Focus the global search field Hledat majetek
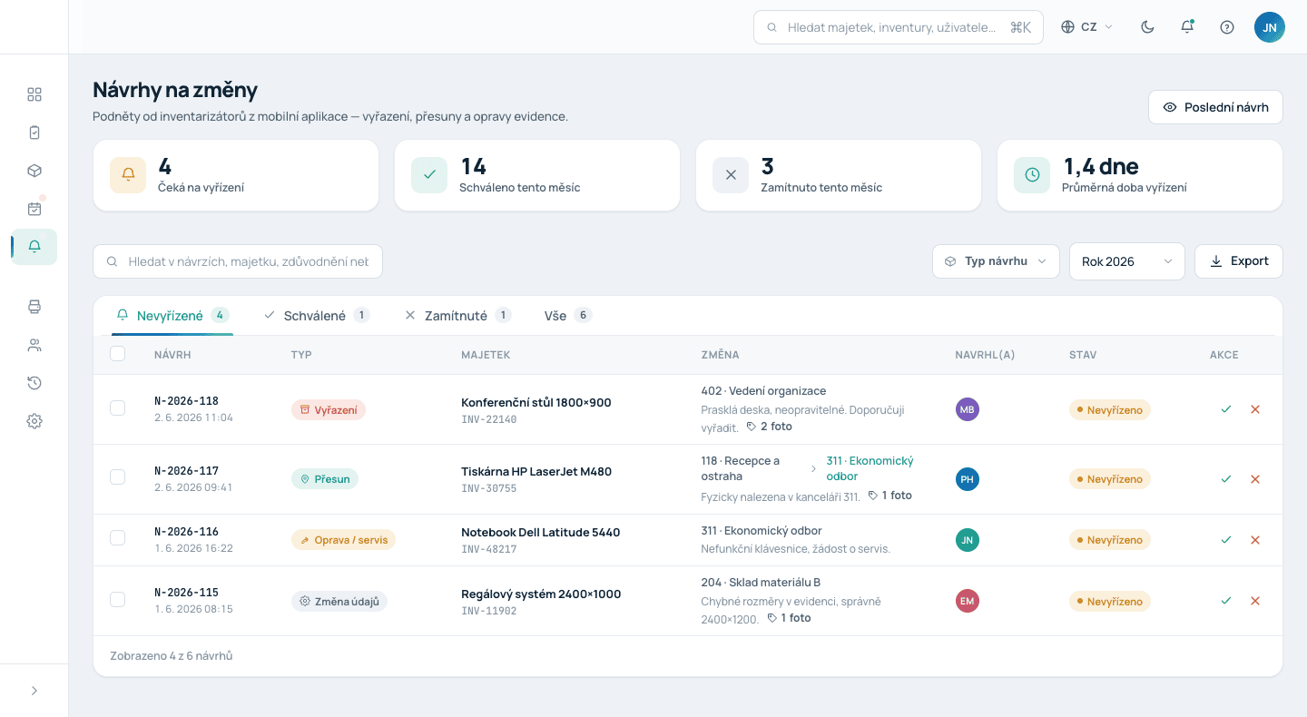Screen dimensions: 1307x717 [x=899, y=27]
